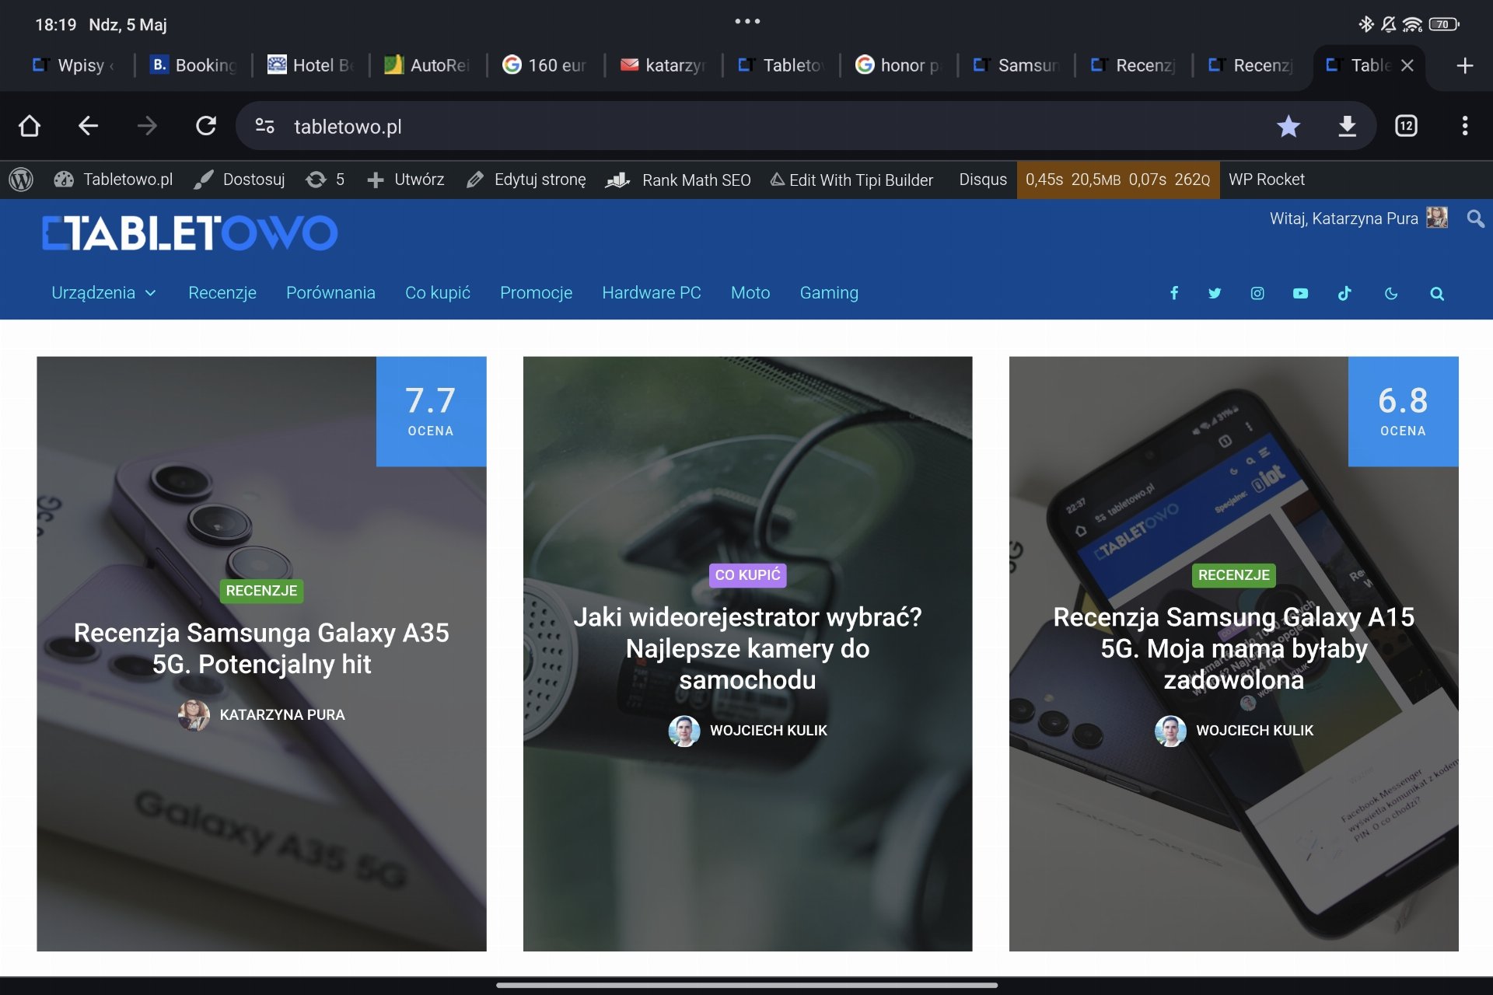This screenshot has width=1493, height=995.
Task: Open the tab switcher showing 12 tabs
Action: pyautogui.click(x=1406, y=126)
